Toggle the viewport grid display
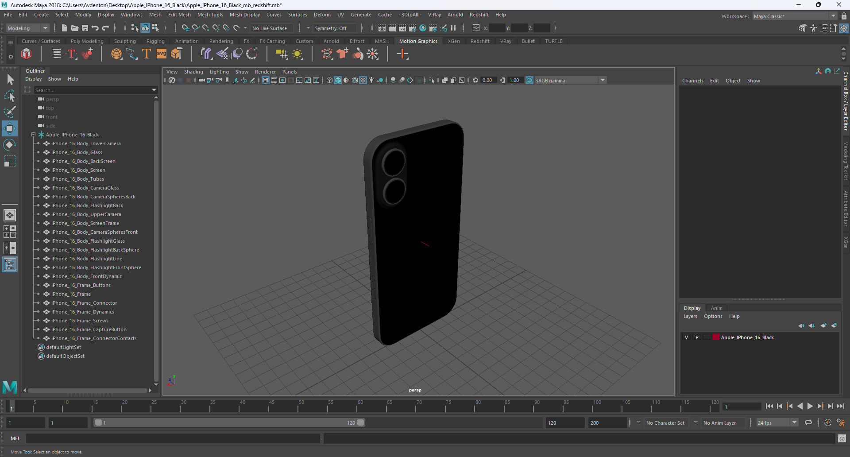 [265, 80]
